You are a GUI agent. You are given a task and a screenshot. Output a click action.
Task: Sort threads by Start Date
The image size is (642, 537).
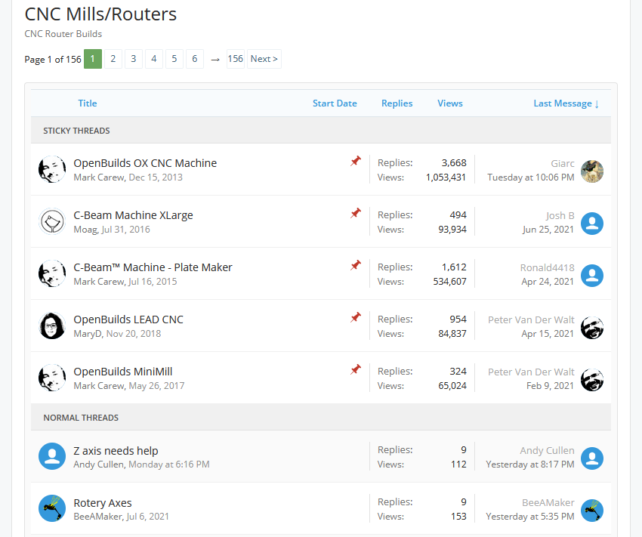tap(335, 103)
